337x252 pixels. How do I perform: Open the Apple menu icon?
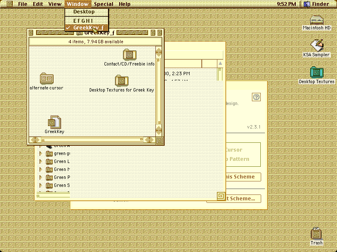point(9,4)
